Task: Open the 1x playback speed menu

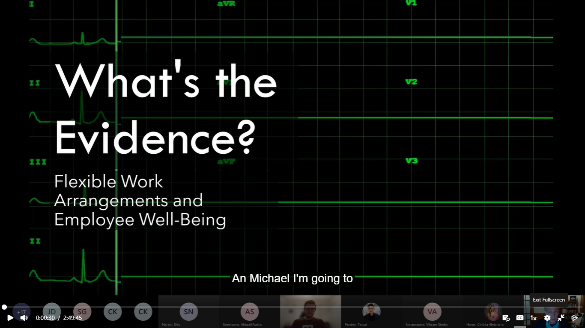Action: pyautogui.click(x=533, y=318)
